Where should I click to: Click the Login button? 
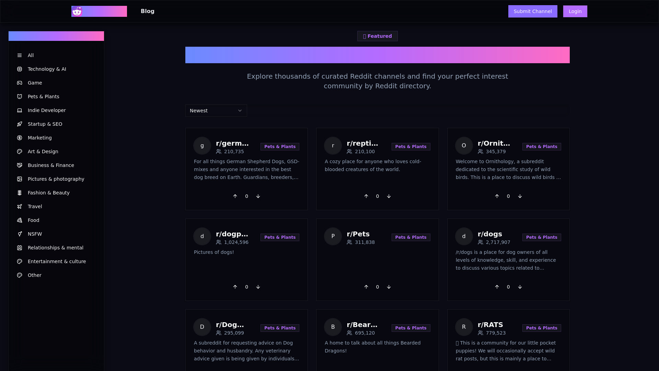(575, 11)
